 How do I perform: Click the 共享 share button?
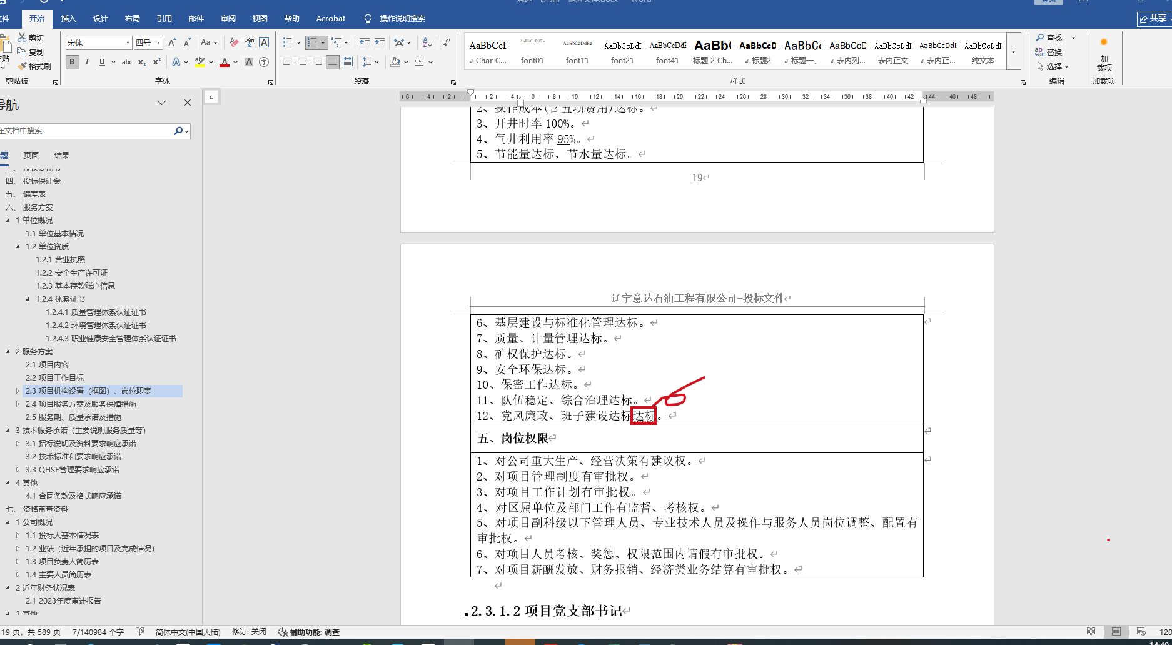[1154, 19]
